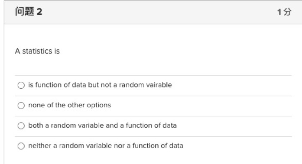Click answer text "is function of data but not a random vairable"
Screen dimensions: 302x164
100,85
